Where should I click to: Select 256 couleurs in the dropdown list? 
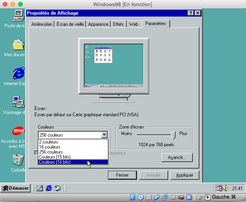pos(73,152)
